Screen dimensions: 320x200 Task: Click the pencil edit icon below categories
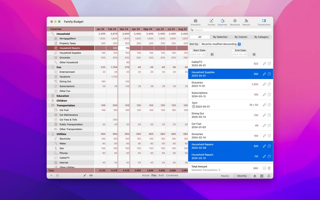point(85,175)
